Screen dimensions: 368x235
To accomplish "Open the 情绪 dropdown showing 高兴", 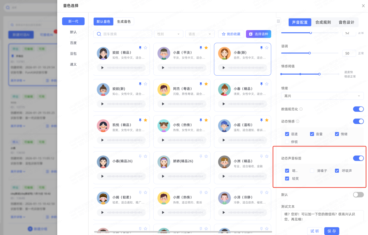I will click(x=322, y=96).
